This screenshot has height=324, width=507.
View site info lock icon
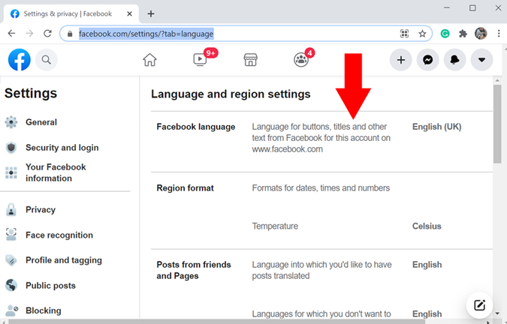pos(70,34)
